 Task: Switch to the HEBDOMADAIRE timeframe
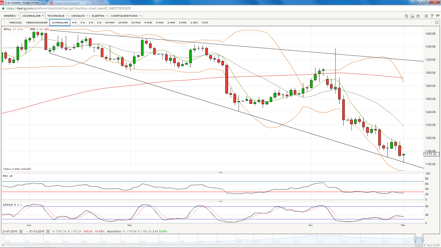pyautogui.click(x=37, y=23)
